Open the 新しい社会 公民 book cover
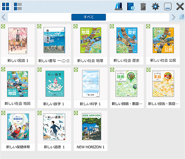 tap(163, 40)
